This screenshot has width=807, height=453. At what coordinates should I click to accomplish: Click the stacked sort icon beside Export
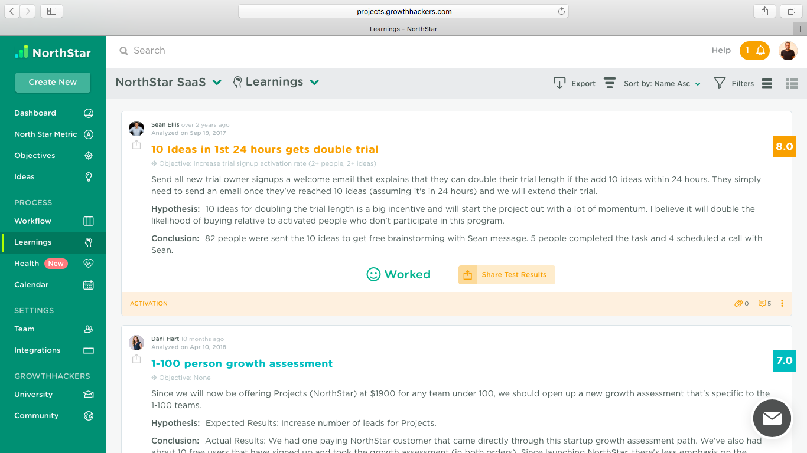coord(610,83)
